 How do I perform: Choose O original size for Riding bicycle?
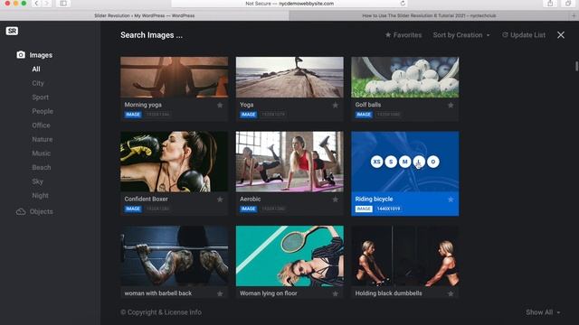point(433,162)
